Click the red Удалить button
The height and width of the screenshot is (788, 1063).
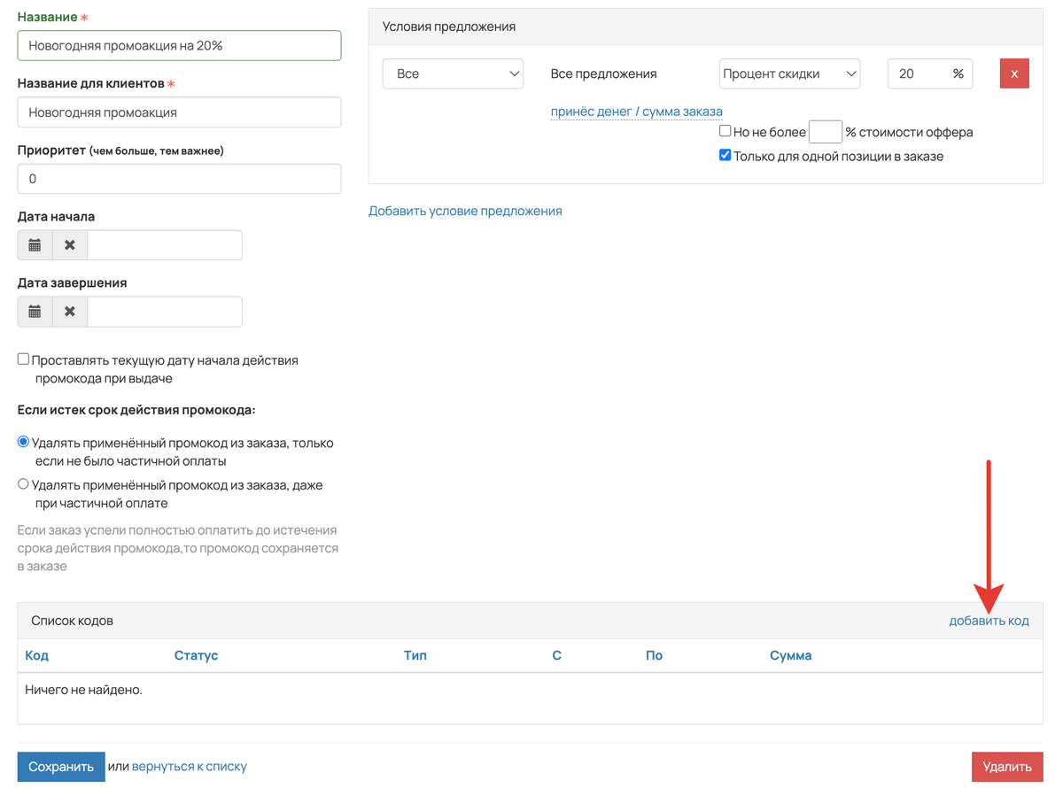click(x=1007, y=767)
